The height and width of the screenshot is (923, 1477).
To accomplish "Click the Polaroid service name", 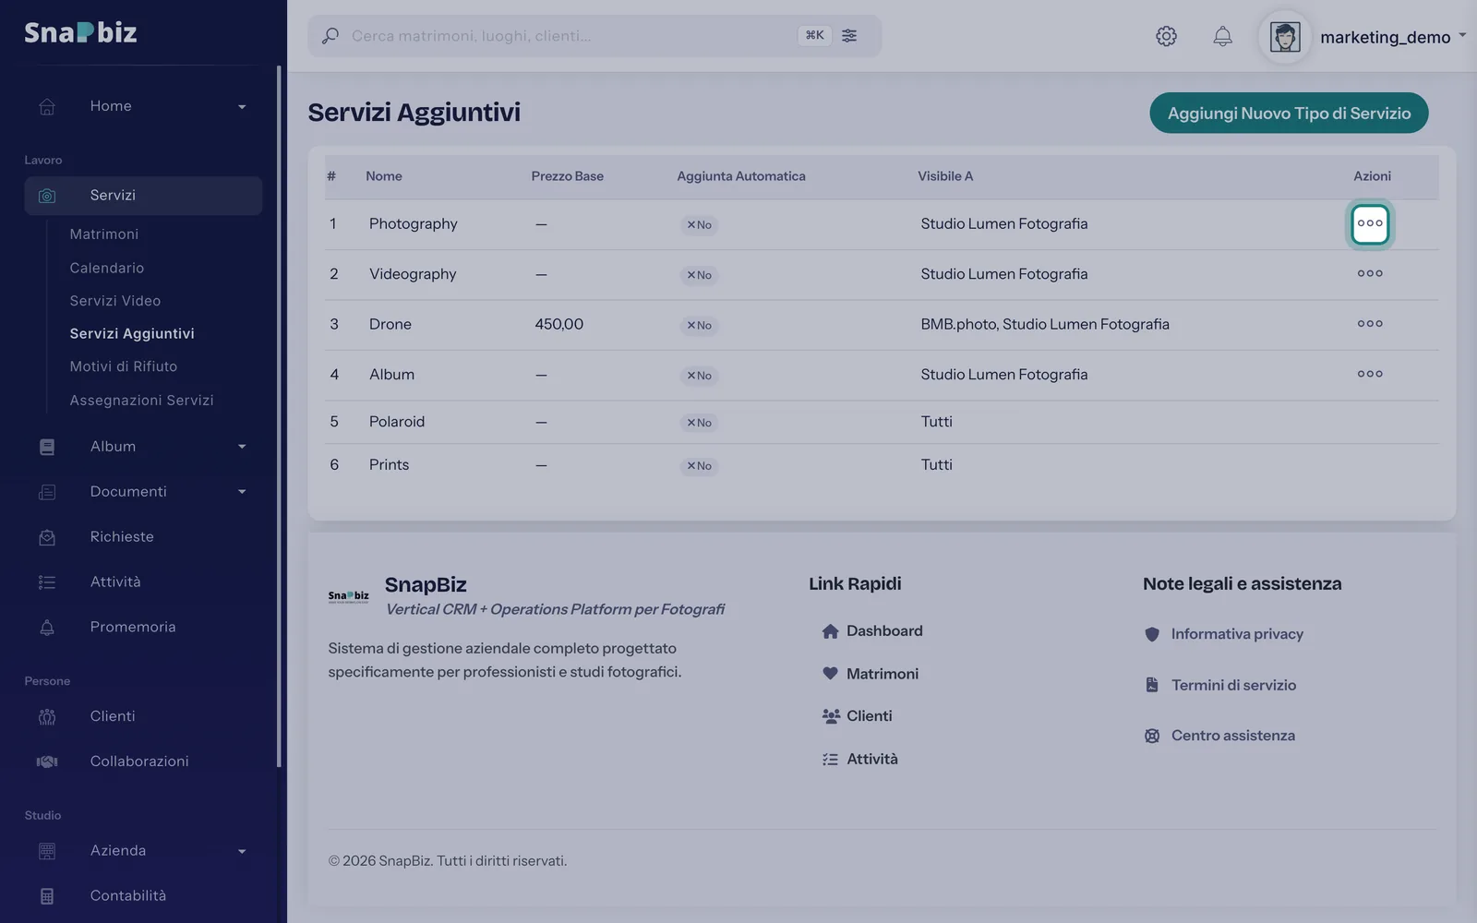I will point(397,422).
